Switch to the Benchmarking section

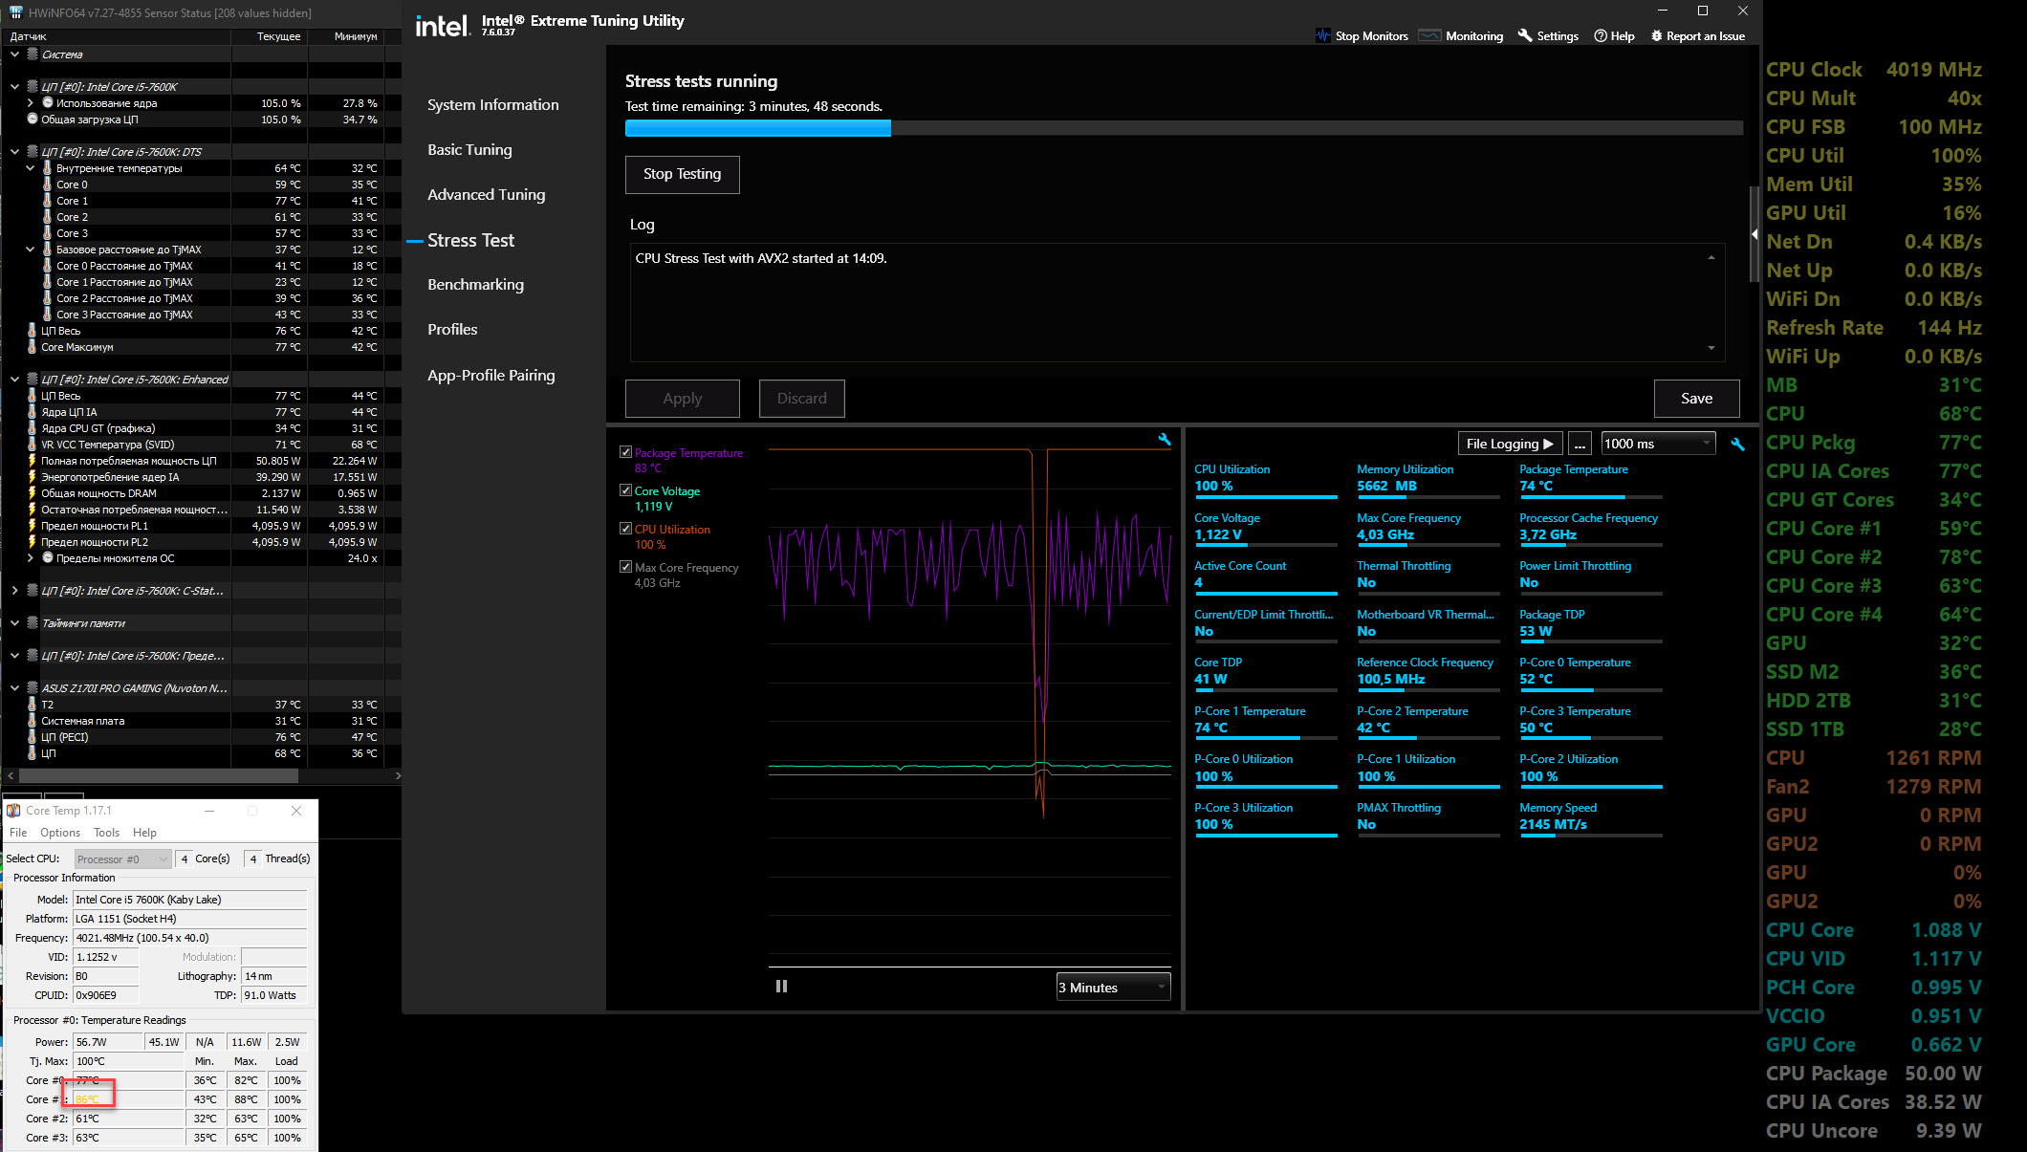tap(475, 285)
